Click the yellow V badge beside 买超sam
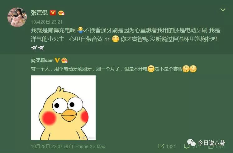 57,60
